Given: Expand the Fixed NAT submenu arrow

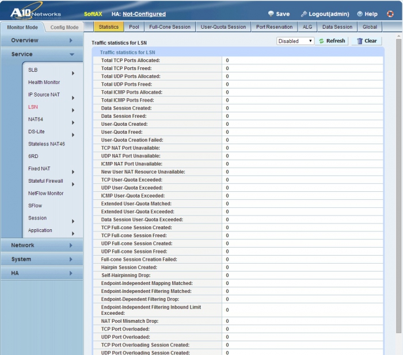Looking at the screenshot, I should (x=73, y=172).
